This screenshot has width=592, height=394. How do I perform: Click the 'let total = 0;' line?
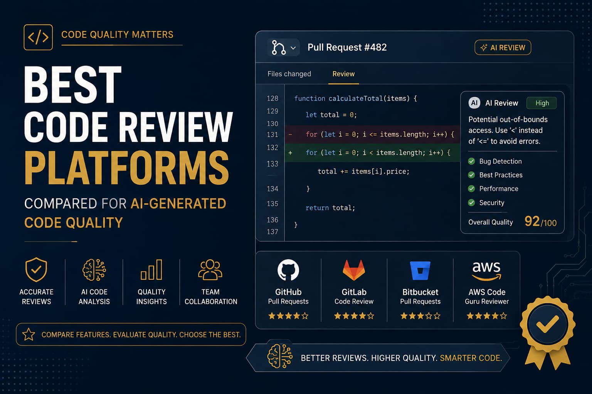point(331,115)
